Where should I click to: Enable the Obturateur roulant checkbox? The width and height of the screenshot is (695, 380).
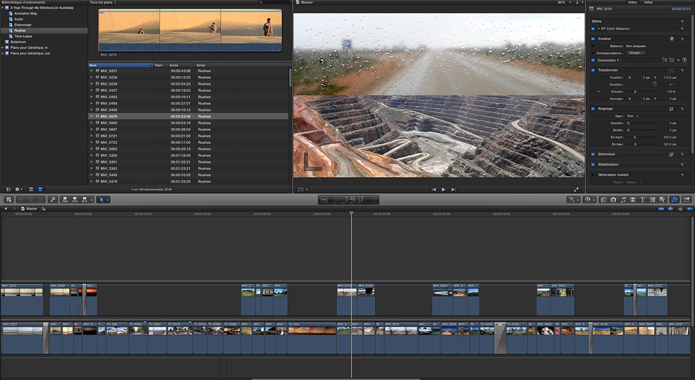593,175
